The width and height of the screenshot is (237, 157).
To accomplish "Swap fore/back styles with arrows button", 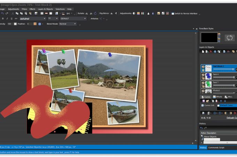I will [229, 38].
